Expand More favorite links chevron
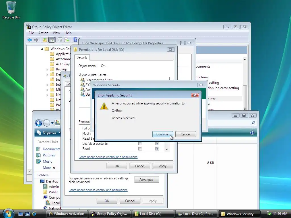 (x=54, y=167)
